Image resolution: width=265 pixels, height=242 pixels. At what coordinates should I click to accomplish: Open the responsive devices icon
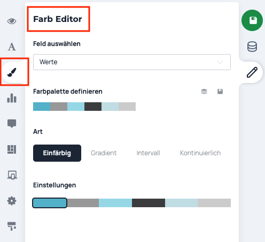(x=12, y=175)
